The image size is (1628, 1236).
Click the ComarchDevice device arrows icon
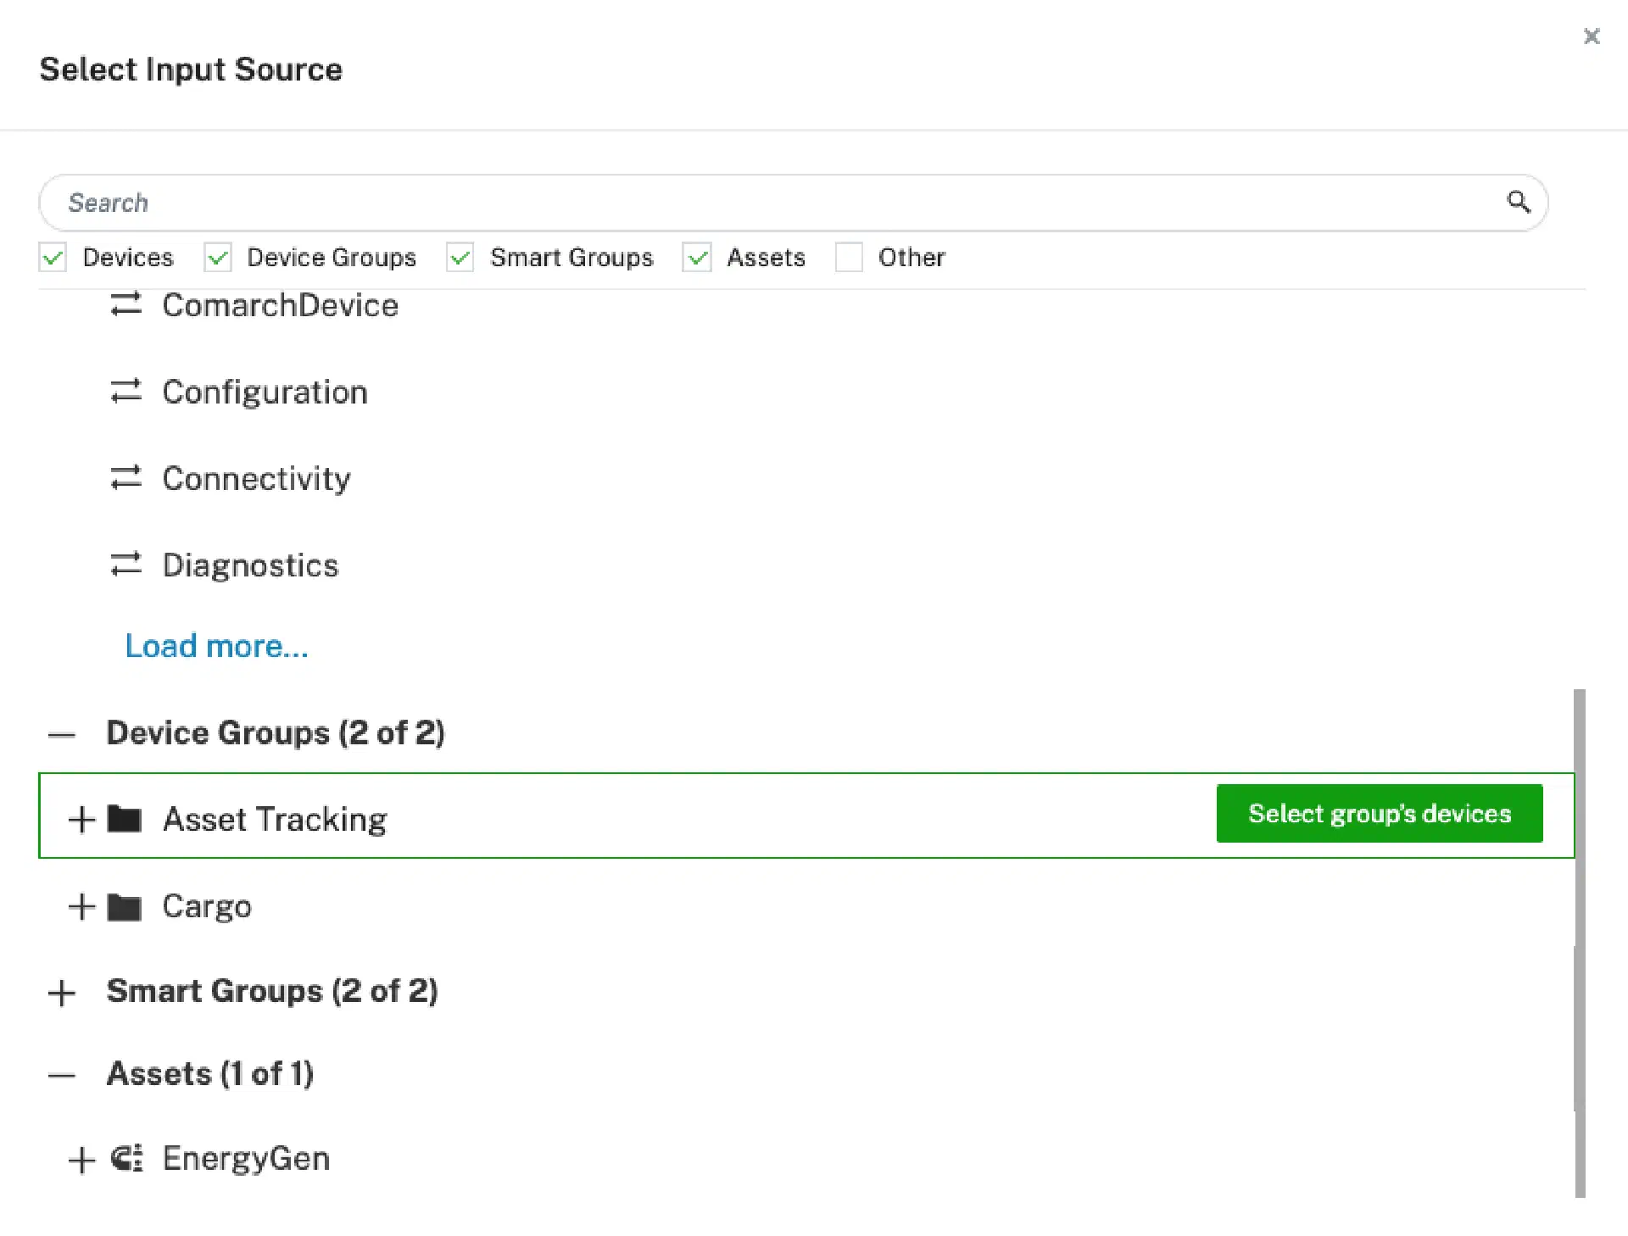coord(125,304)
